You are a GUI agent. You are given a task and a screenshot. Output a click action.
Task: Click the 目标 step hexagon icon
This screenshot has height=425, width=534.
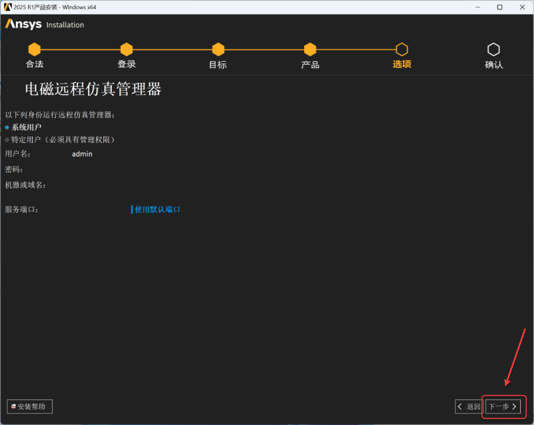coord(219,49)
